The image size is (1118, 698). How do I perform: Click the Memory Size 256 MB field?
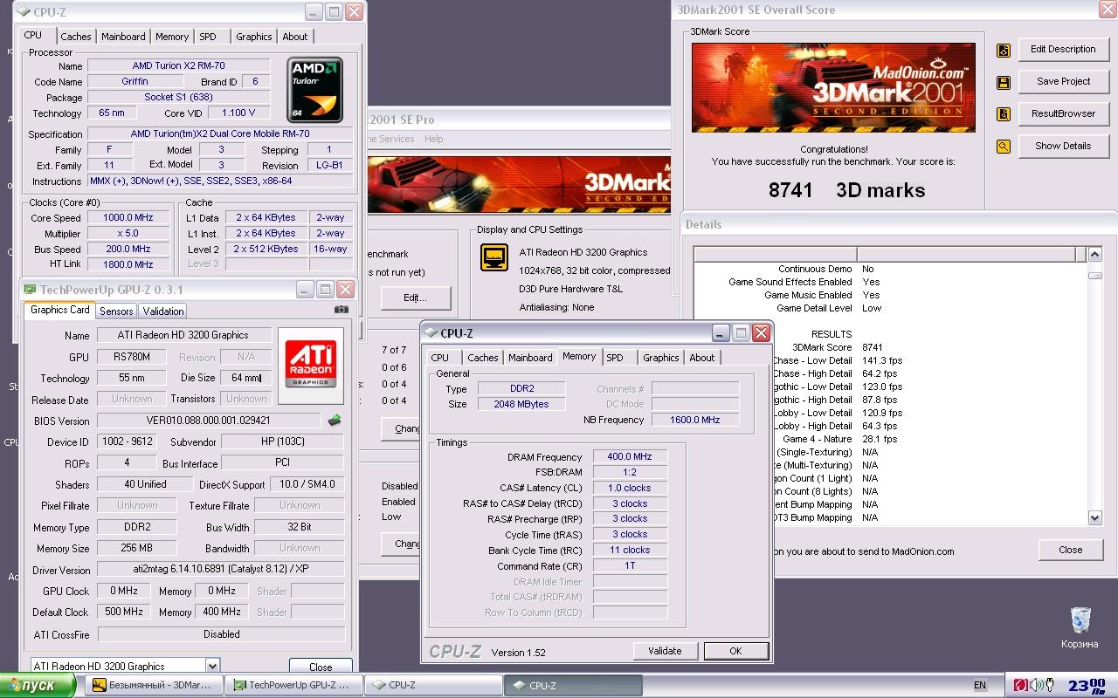[x=136, y=548]
